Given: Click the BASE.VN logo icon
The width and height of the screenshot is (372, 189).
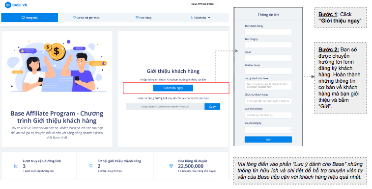Looking at the screenshot, I should [x=8, y=5].
